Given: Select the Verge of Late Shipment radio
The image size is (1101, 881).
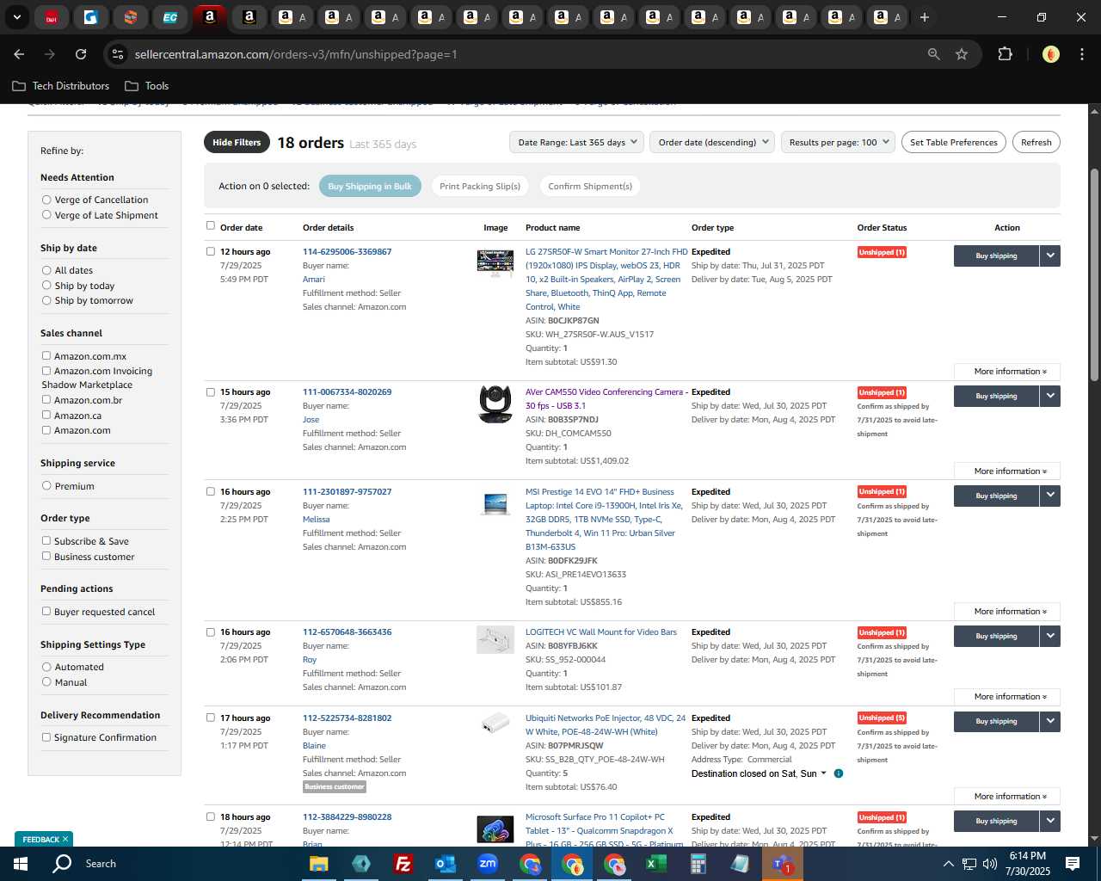Looking at the screenshot, I should click(46, 215).
